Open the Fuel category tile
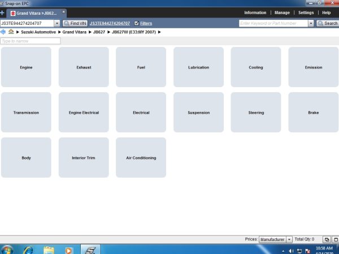Screen dimensions: 339x254 141,67
